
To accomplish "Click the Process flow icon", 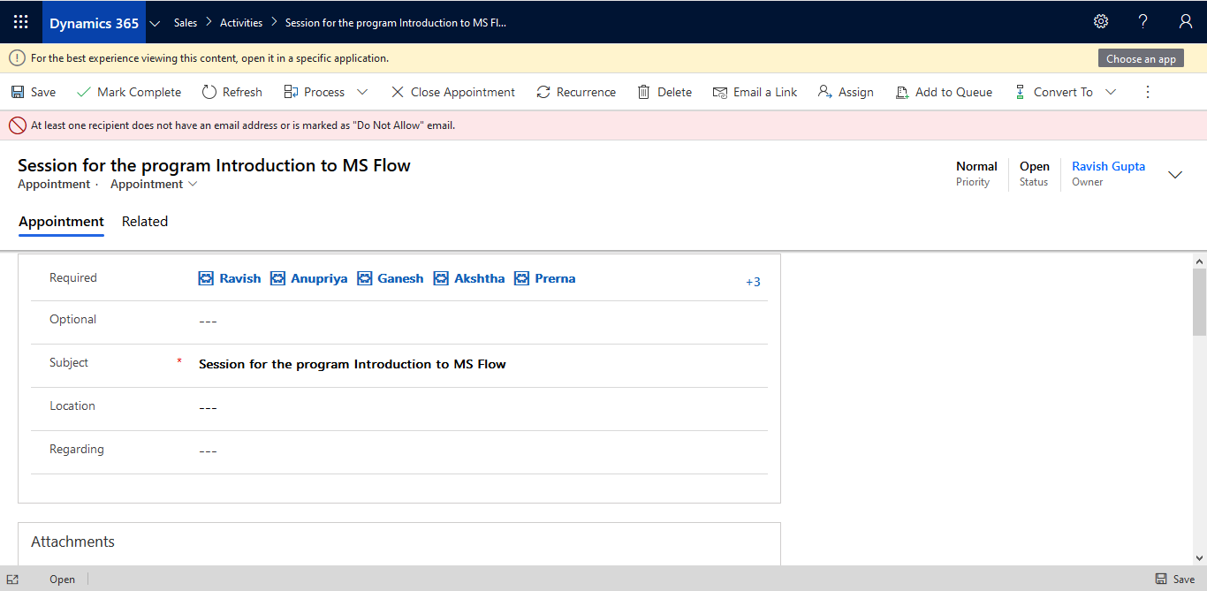I will point(291,92).
